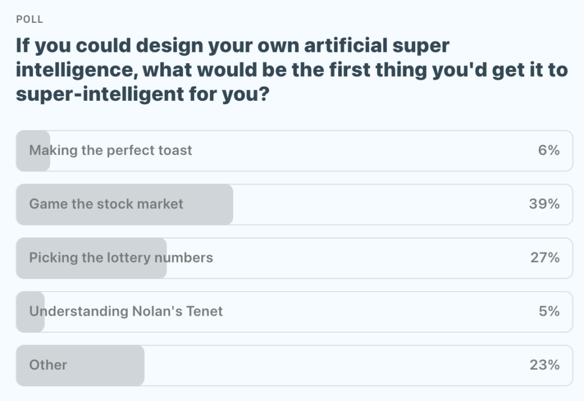Image resolution: width=584 pixels, height=401 pixels.
Task: Click the 5% result for Nolan's Tenet
Action: pyautogui.click(x=548, y=311)
